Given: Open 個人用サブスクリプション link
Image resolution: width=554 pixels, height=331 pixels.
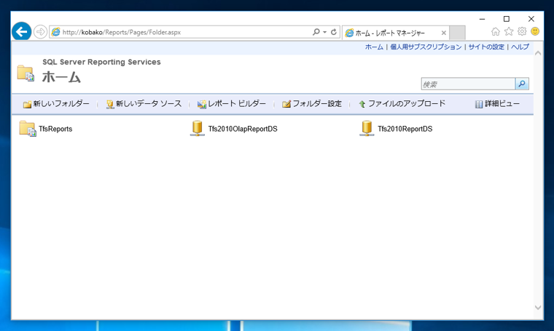Looking at the screenshot, I should coord(426,47).
